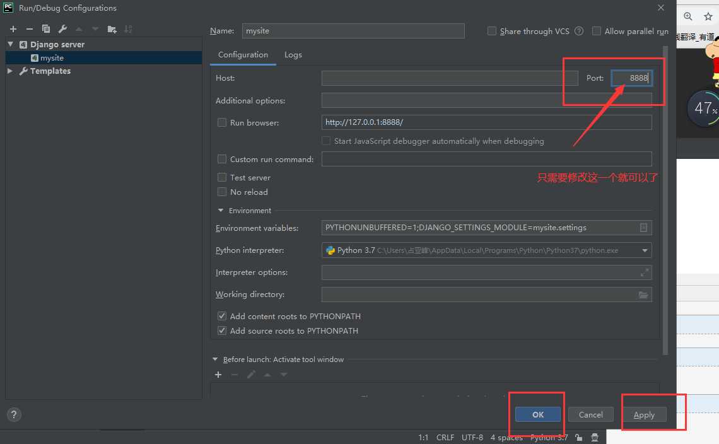The image size is (719, 444).
Task: Open edit templates wrench icon
Action: pyautogui.click(x=62, y=29)
